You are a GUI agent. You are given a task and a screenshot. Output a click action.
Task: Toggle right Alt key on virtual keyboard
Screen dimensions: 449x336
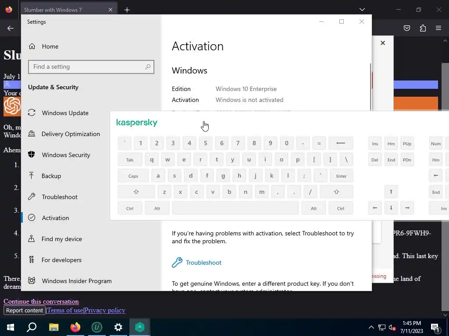pyautogui.click(x=314, y=208)
